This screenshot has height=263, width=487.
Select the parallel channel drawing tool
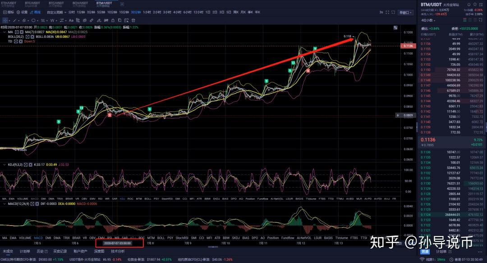[24, 20]
